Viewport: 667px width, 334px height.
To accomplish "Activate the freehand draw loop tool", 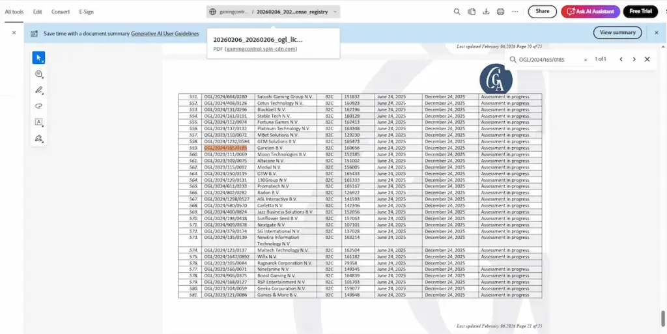I will [38, 106].
